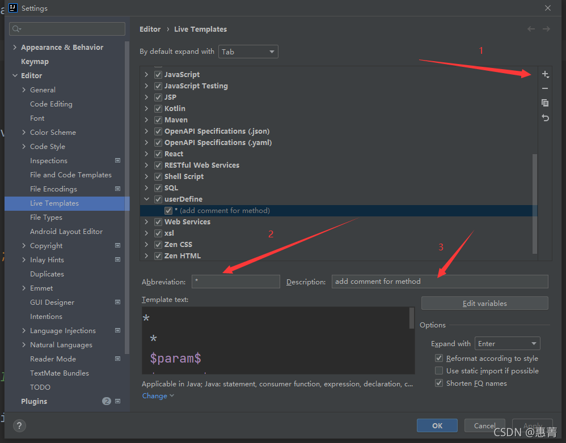Uncheck the Maven template group
This screenshot has width=566, height=443.
point(158,120)
